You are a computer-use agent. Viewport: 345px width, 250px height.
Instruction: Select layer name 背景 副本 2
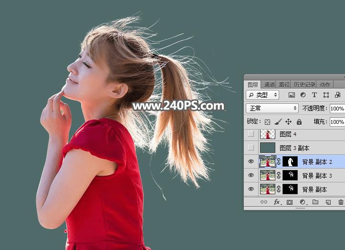pos(317,162)
